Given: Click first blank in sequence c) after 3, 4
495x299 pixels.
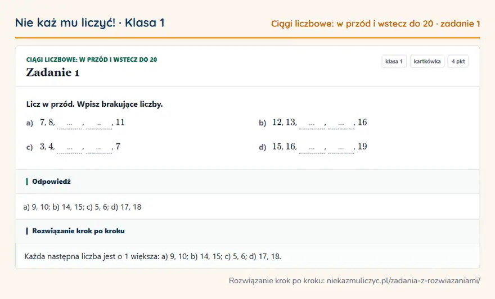Looking at the screenshot, I should coord(69,148).
